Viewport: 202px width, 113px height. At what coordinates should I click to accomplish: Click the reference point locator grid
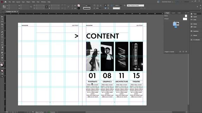(4, 7)
